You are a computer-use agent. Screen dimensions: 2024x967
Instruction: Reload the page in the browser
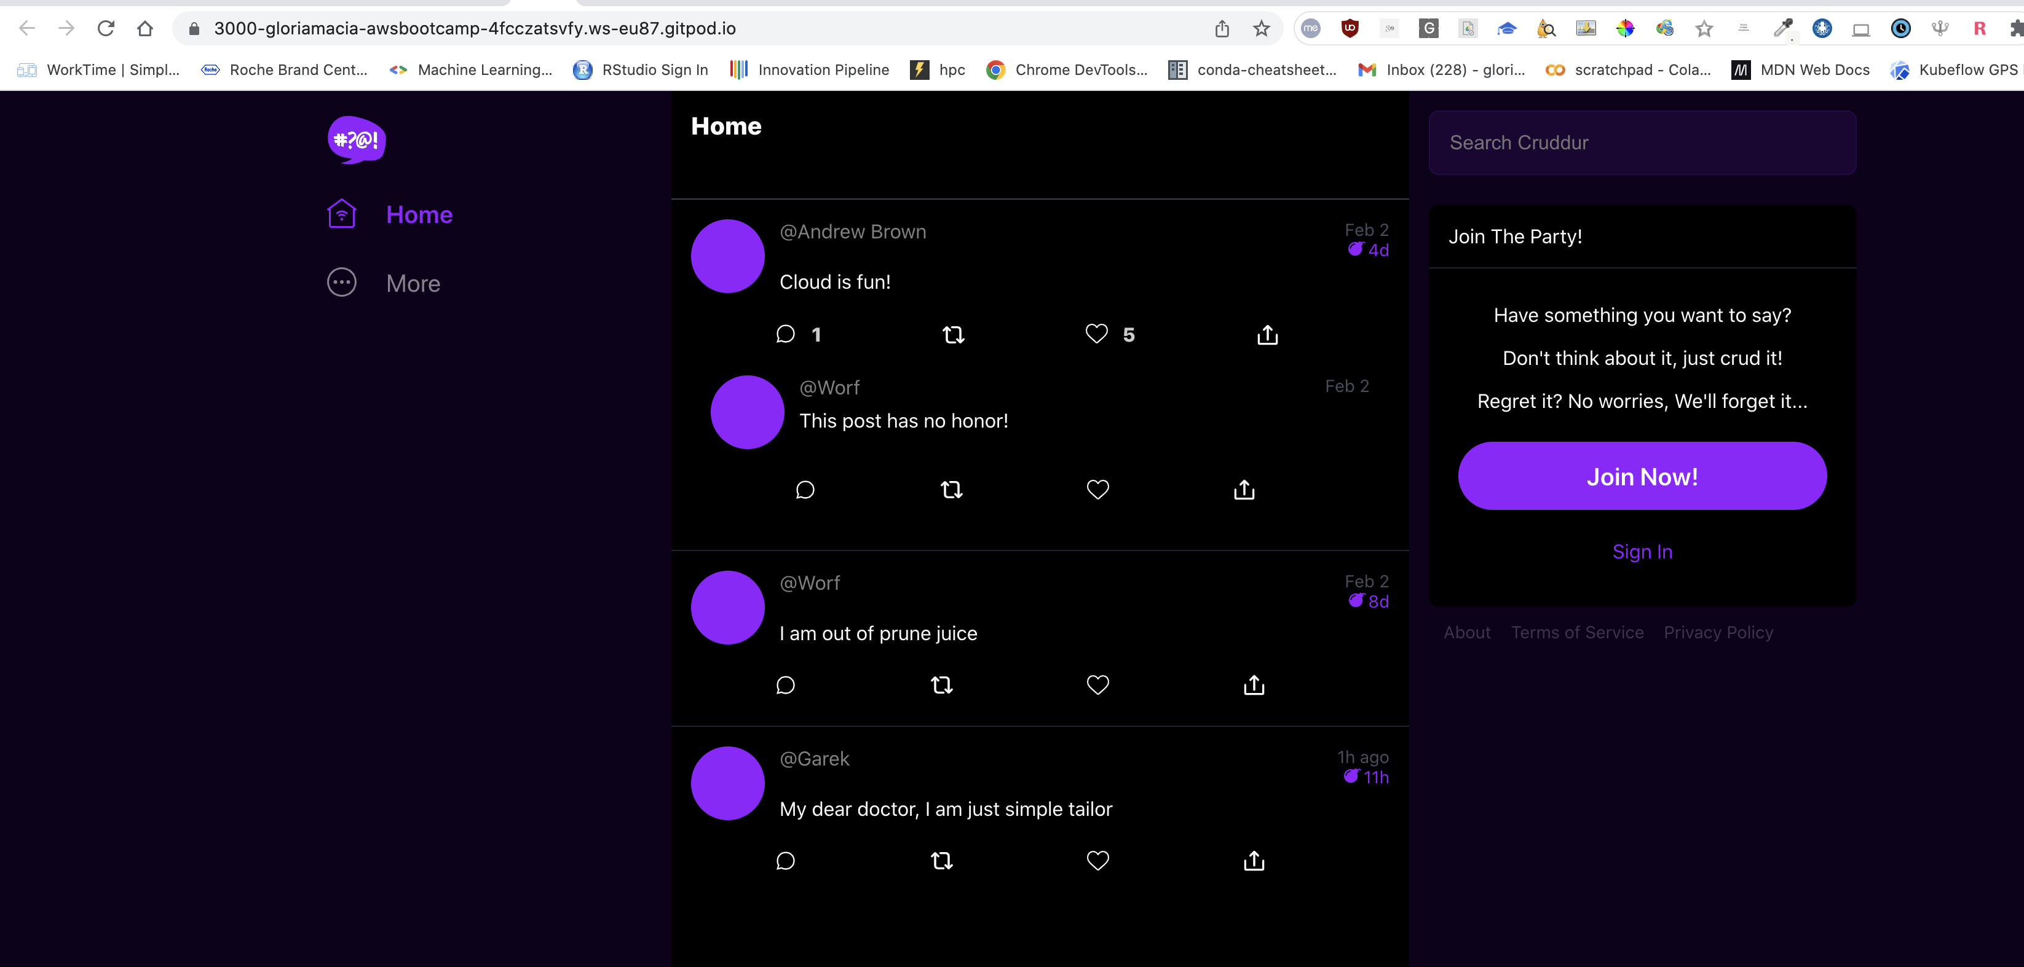106,29
